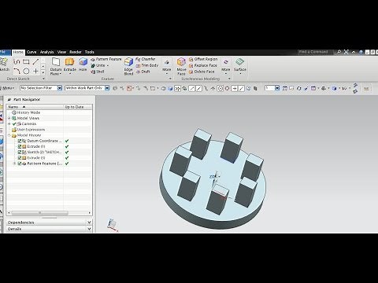378x283 pixels.
Task: Open the More dropdown in Feature group
Action: [167, 66]
